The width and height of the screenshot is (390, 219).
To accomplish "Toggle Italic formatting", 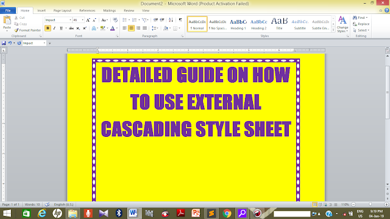I will [54, 28].
